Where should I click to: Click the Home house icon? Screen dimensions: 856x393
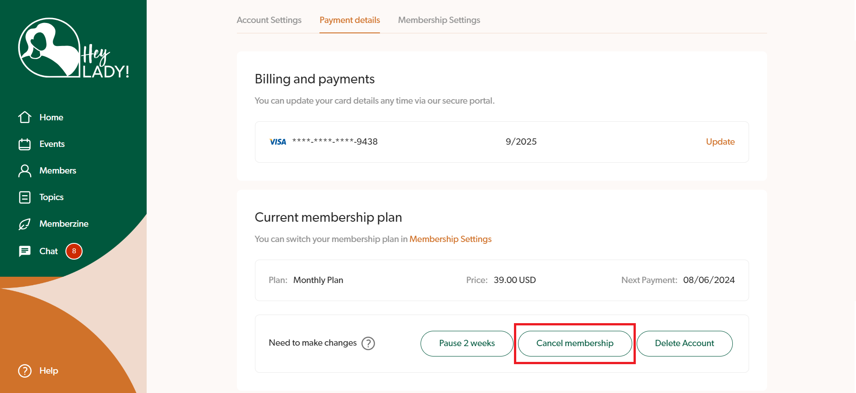pyautogui.click(x=25, y=117)
